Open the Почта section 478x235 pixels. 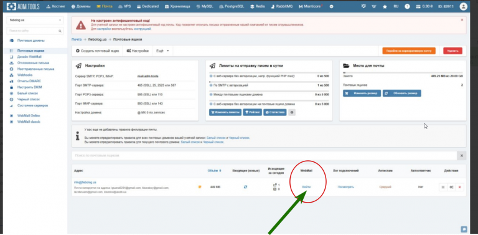click(105, 6)
